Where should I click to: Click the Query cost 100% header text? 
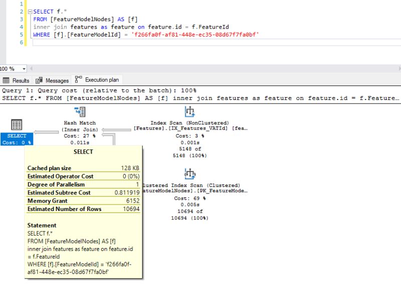[100, 90]
